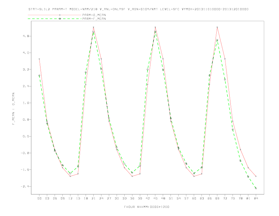The height and width of the screenshot is (216, 279).
Task: Select the O_MEAN peak data point at hour 21
Action: pos(93,27)
